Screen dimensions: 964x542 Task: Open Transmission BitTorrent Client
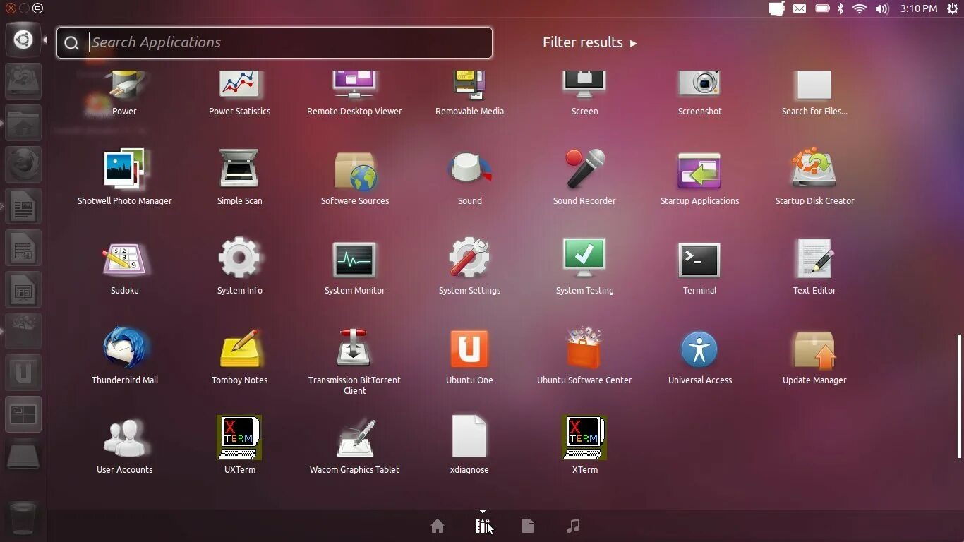pyautogui.click(x=354, y=361)
